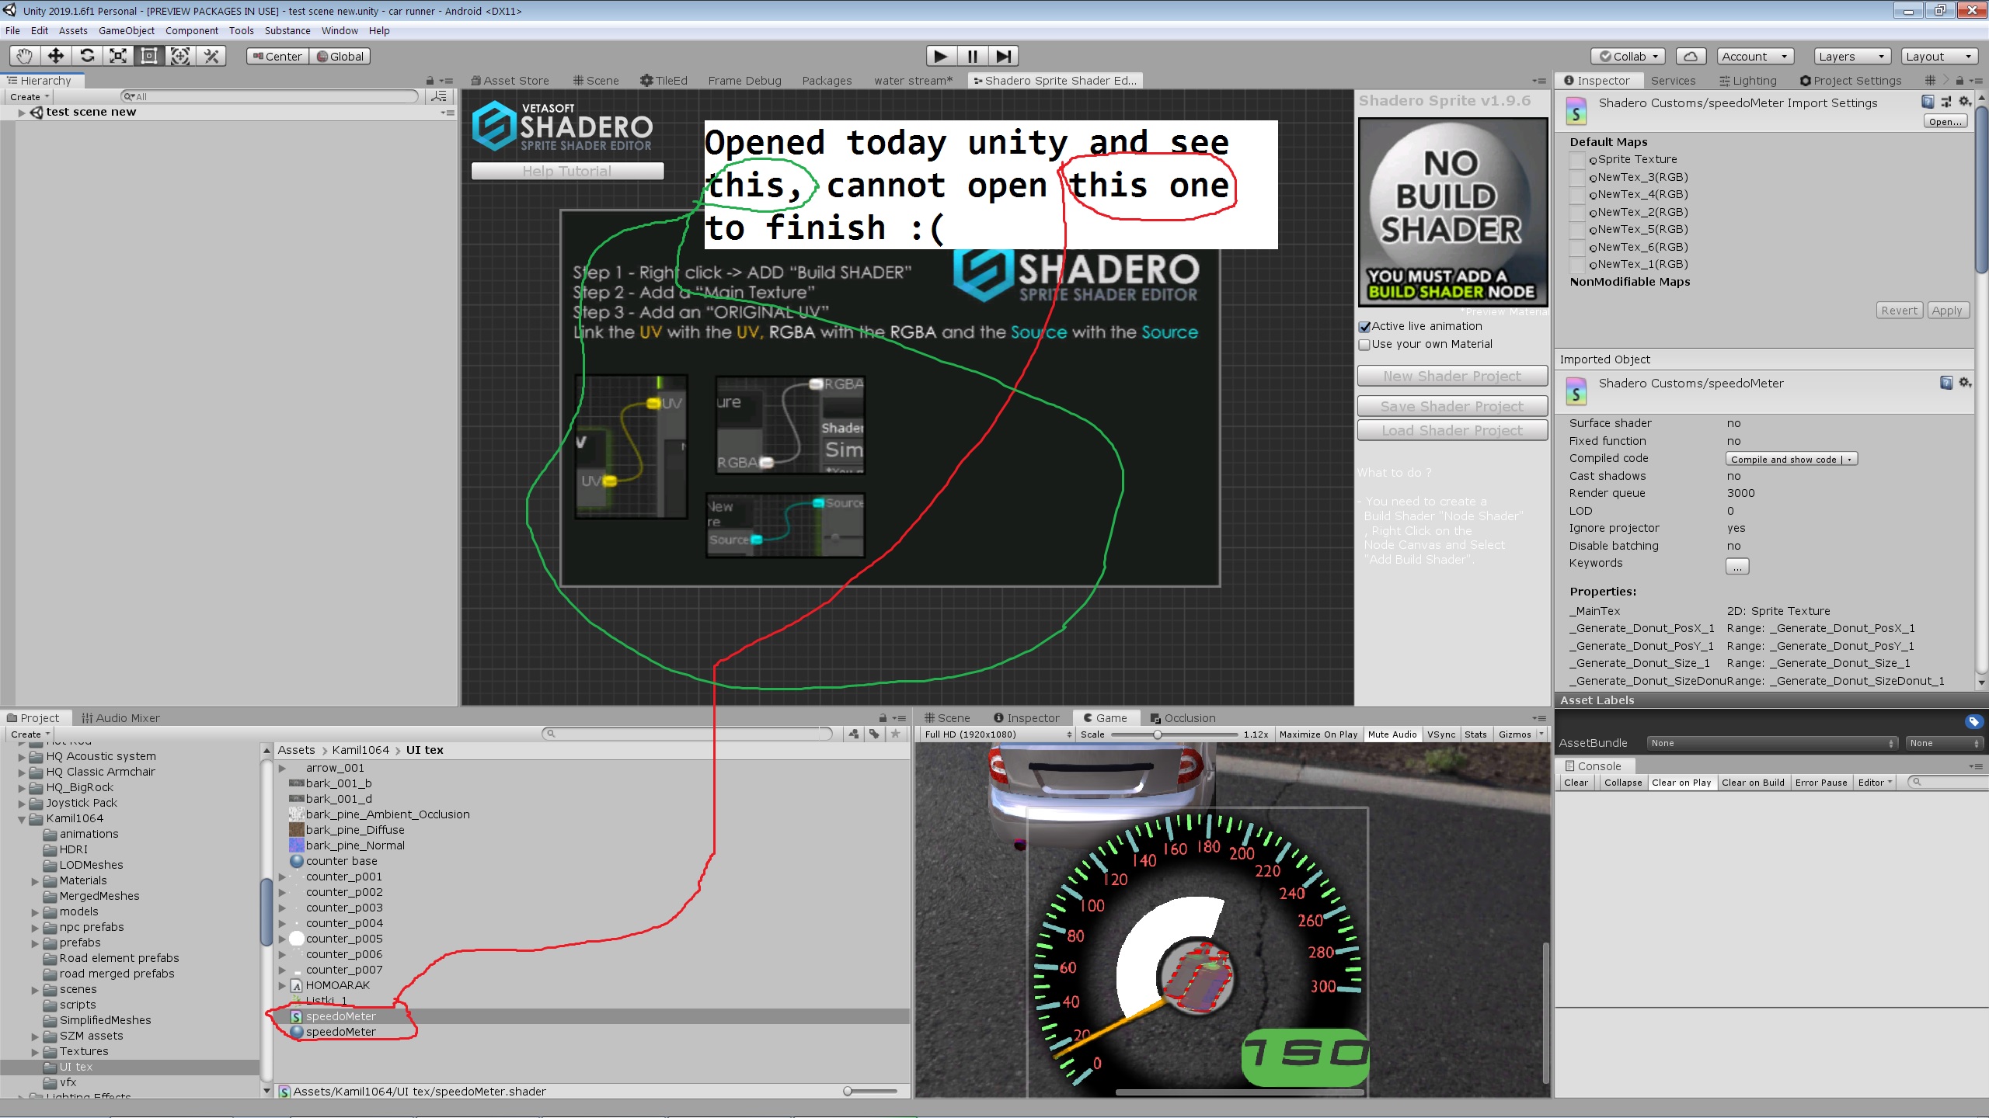Select the speedoMeter shader in the Project panel
Image resolution: width=1989 pixels, height=1118 pixels.
click(x=340, y=1016)
